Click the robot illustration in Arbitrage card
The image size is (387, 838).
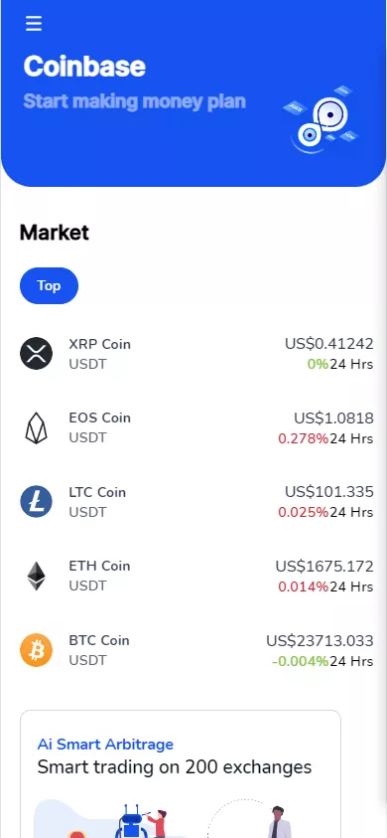130,821
